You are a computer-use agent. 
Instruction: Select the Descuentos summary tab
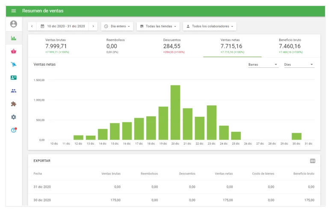pos(174,46)
